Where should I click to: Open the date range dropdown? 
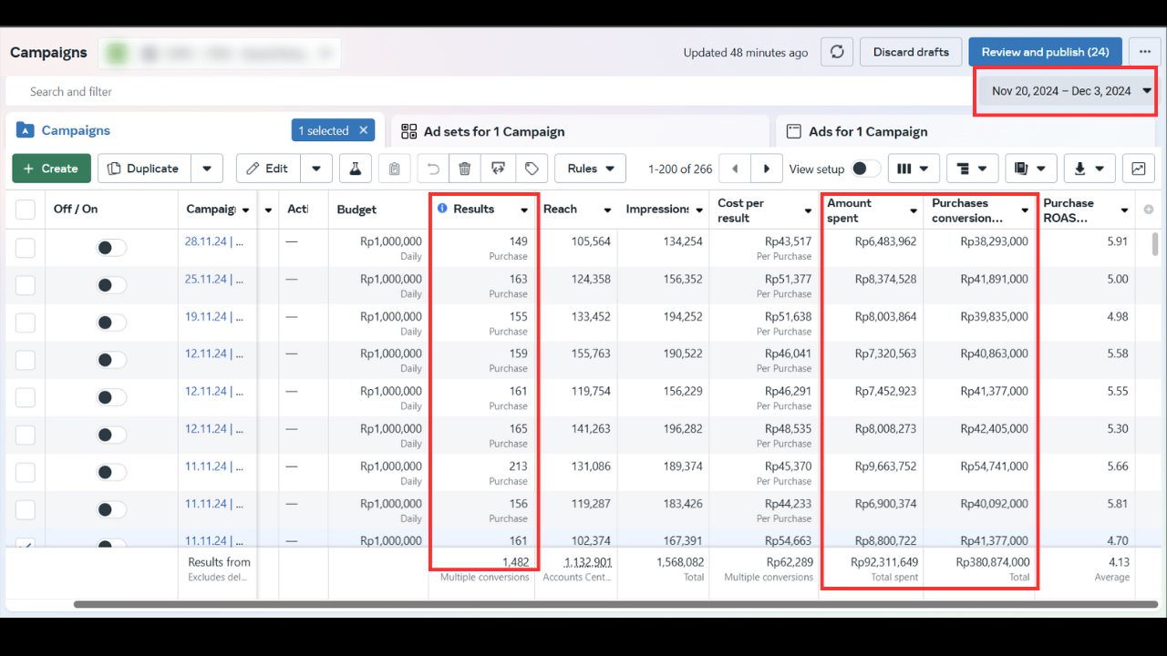(1066, 91)
